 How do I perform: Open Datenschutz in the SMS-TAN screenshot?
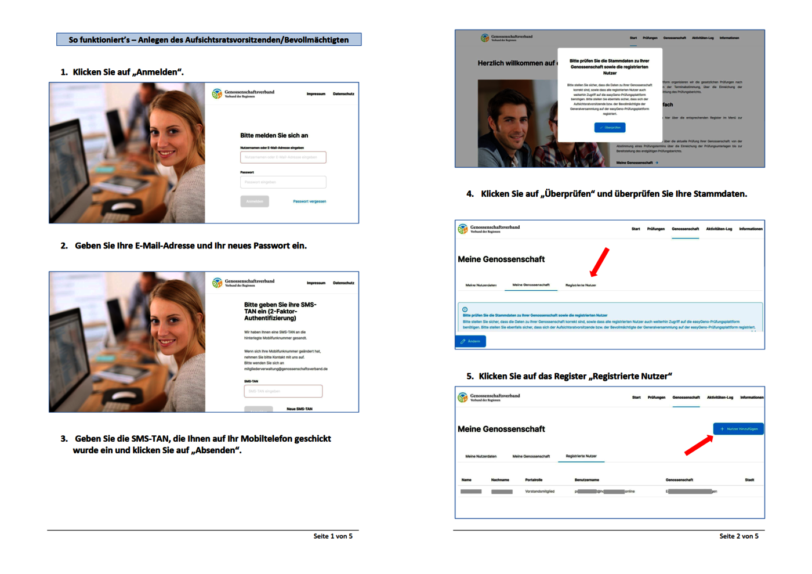[343, 283]
